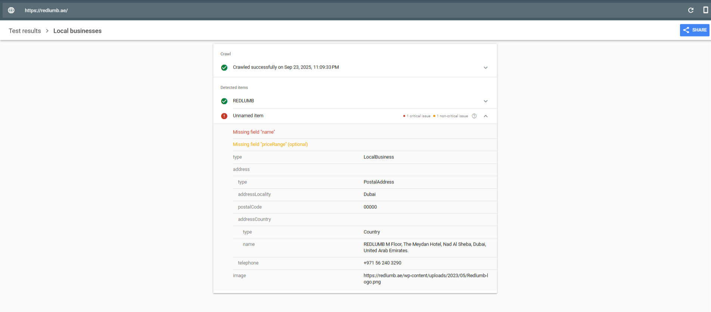
Task: Click the image row label
Action: pos(239,275)
